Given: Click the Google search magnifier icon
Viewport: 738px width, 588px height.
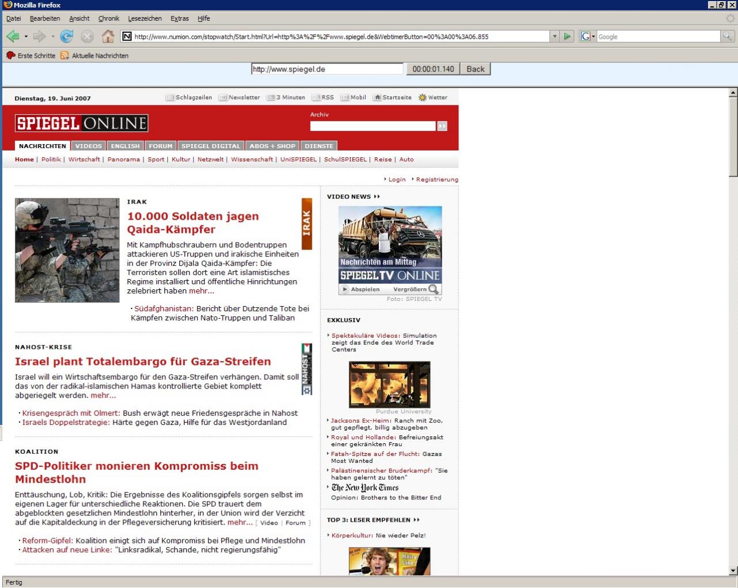Looking at the screenshot, I should click(x=728, y=36).
